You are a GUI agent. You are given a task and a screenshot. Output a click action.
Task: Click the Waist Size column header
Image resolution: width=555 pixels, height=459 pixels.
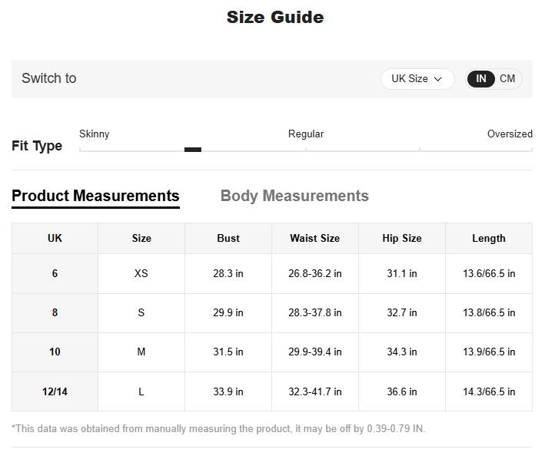(x=314, y=238)
